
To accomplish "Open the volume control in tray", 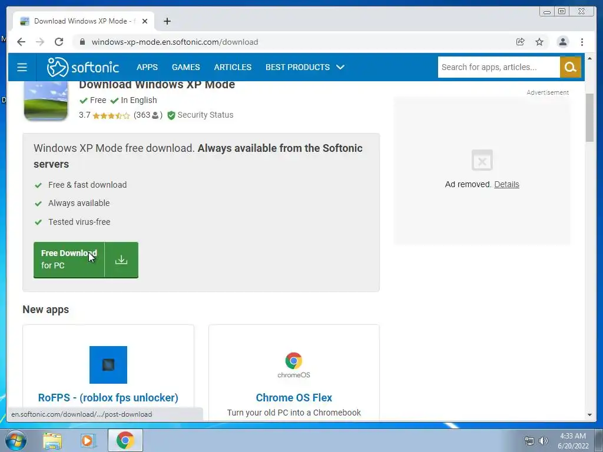I will [x=544, y=441].
